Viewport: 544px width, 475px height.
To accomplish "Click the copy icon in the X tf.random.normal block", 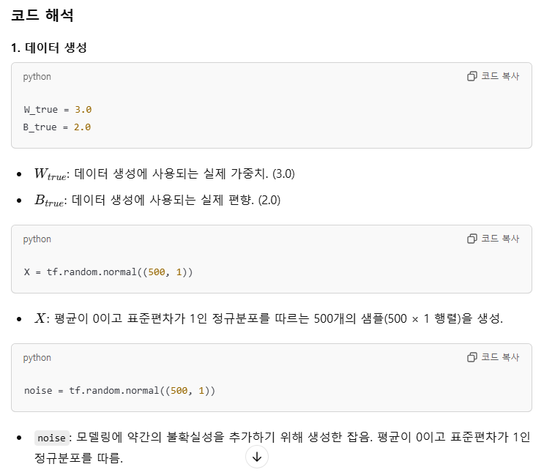I will click(x=472, y=239).
